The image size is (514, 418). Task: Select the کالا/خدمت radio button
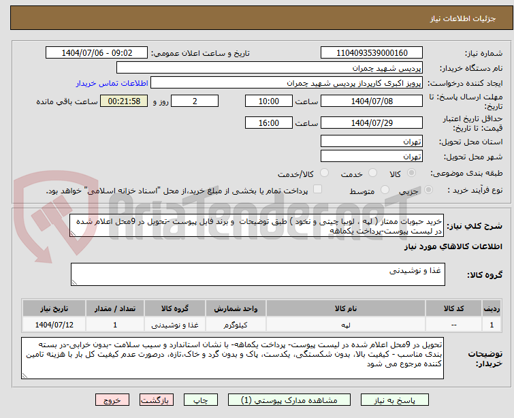tap(324, 173)
